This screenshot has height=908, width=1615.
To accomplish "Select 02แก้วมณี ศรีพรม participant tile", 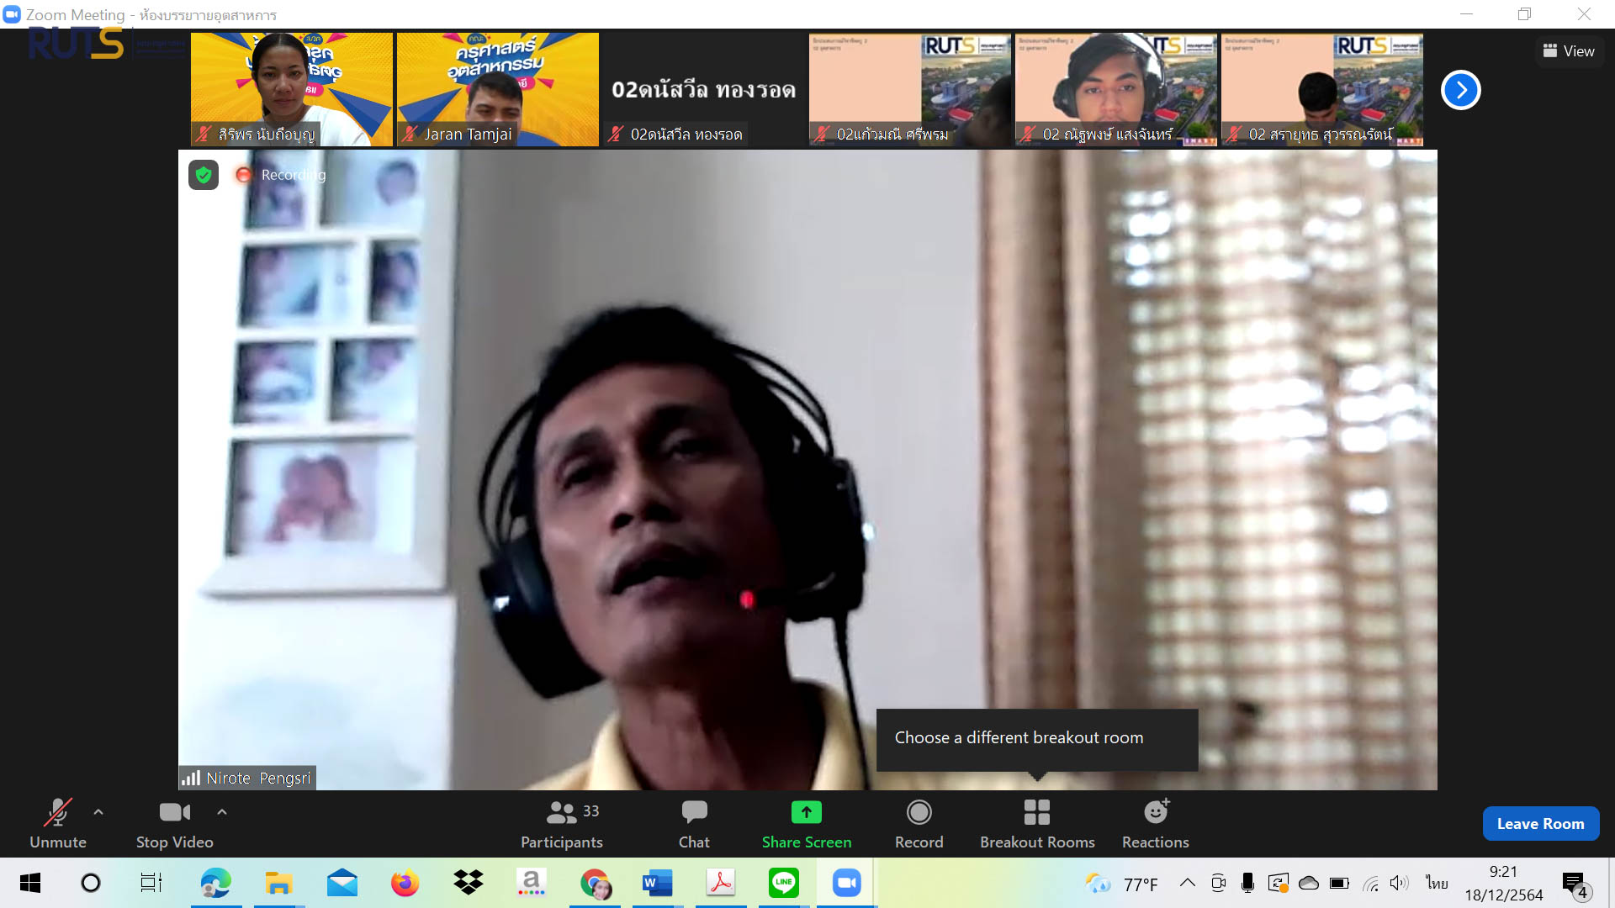I will coord(910,89).
